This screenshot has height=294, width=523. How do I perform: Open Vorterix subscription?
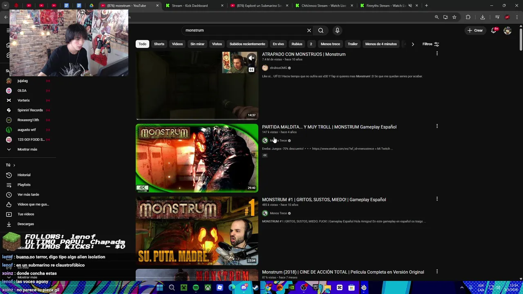click(28, 100)
